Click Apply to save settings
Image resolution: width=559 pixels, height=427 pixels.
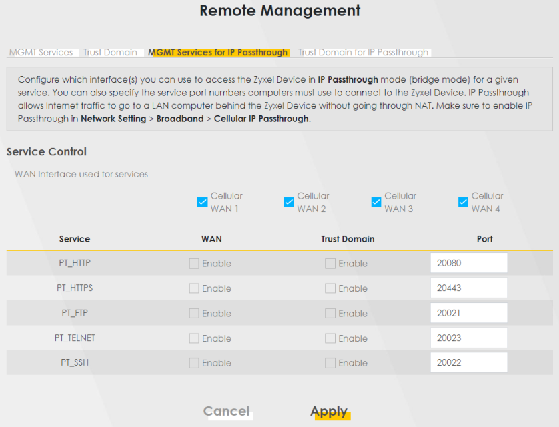[x=329, y=412]
